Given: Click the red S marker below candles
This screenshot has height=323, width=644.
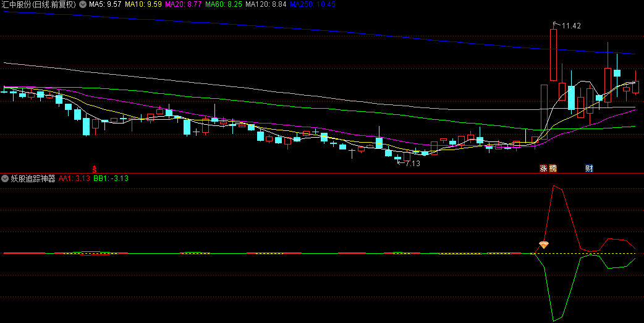Looking at the screenshot, I should tap(95, 169).
